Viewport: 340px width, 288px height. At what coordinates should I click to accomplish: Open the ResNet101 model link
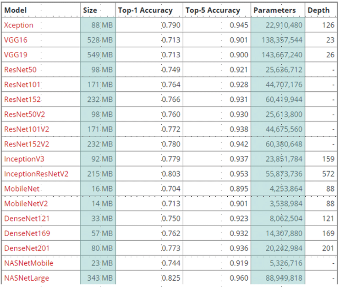22,84
